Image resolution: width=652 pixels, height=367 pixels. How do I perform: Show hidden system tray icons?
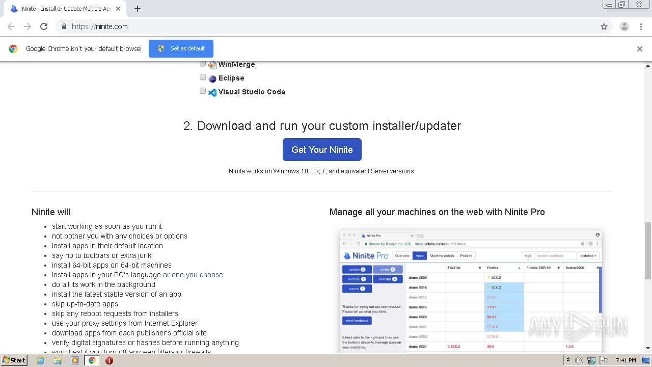tap(568, 360)
